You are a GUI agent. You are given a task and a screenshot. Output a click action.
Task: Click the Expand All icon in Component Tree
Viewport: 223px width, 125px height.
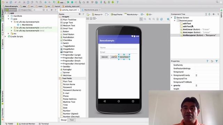[x=206, y=14]
